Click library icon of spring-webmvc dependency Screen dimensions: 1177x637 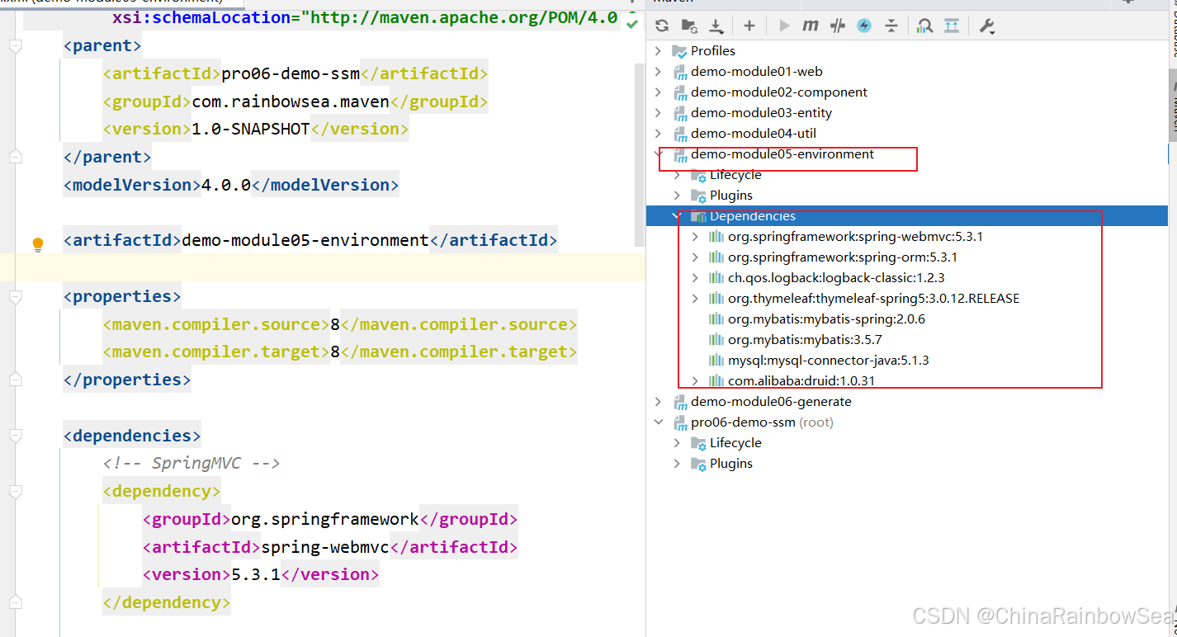click(x=716, y=237)
